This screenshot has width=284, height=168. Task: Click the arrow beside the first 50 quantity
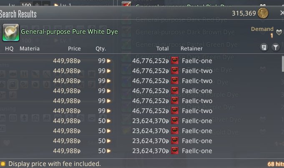109,121
